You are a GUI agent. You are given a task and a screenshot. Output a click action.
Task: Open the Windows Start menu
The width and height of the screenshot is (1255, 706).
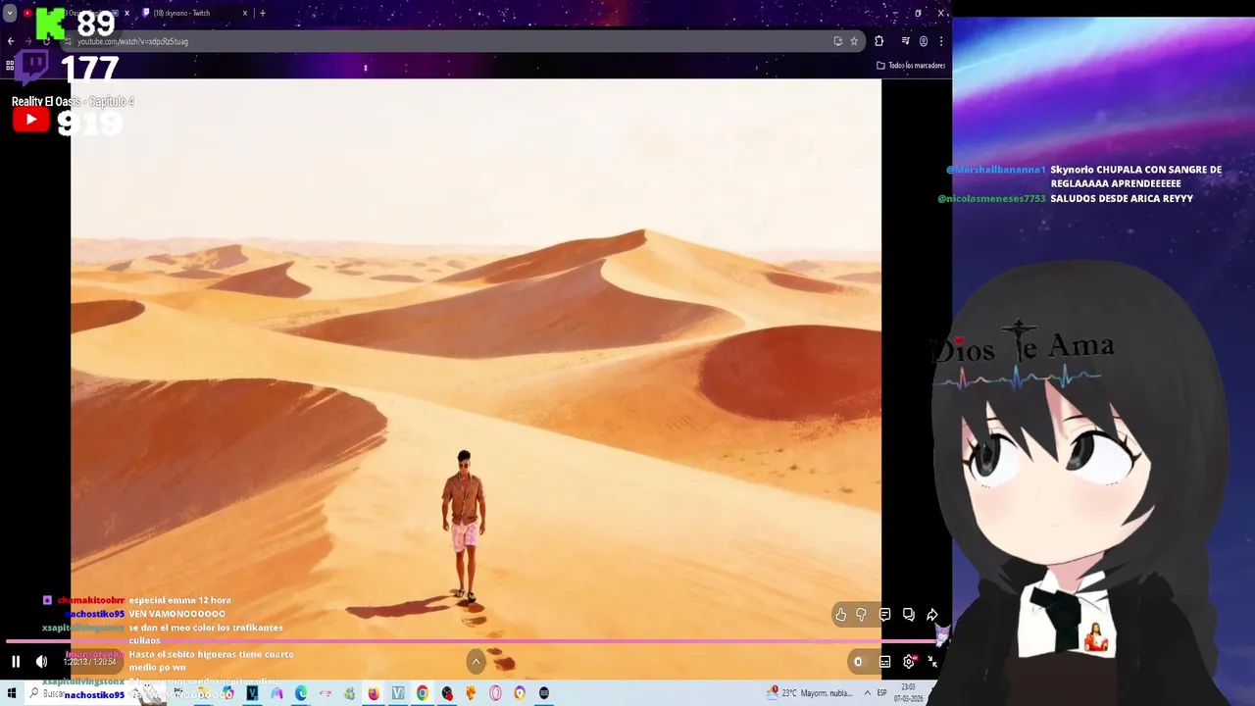(12, 693)
